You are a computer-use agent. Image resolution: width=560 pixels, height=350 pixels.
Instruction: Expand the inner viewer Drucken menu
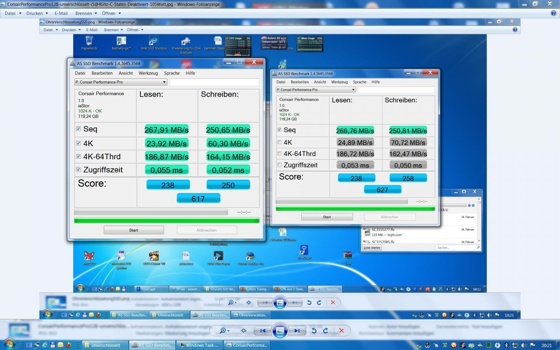[71, 30]
